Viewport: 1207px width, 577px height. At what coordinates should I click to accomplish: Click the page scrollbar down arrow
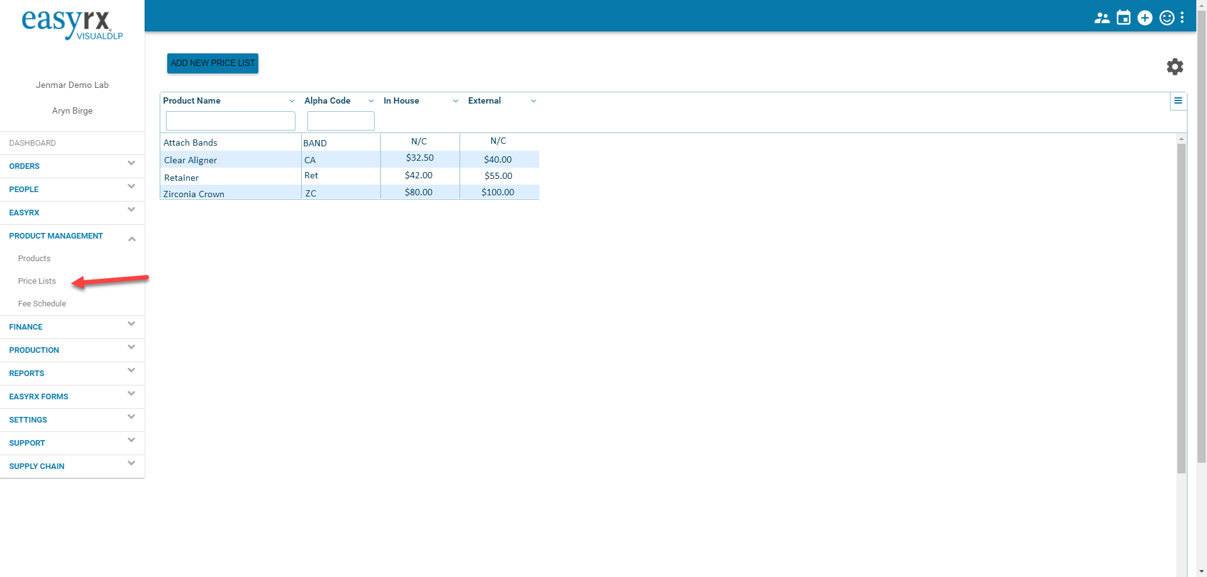[1201, 571]
